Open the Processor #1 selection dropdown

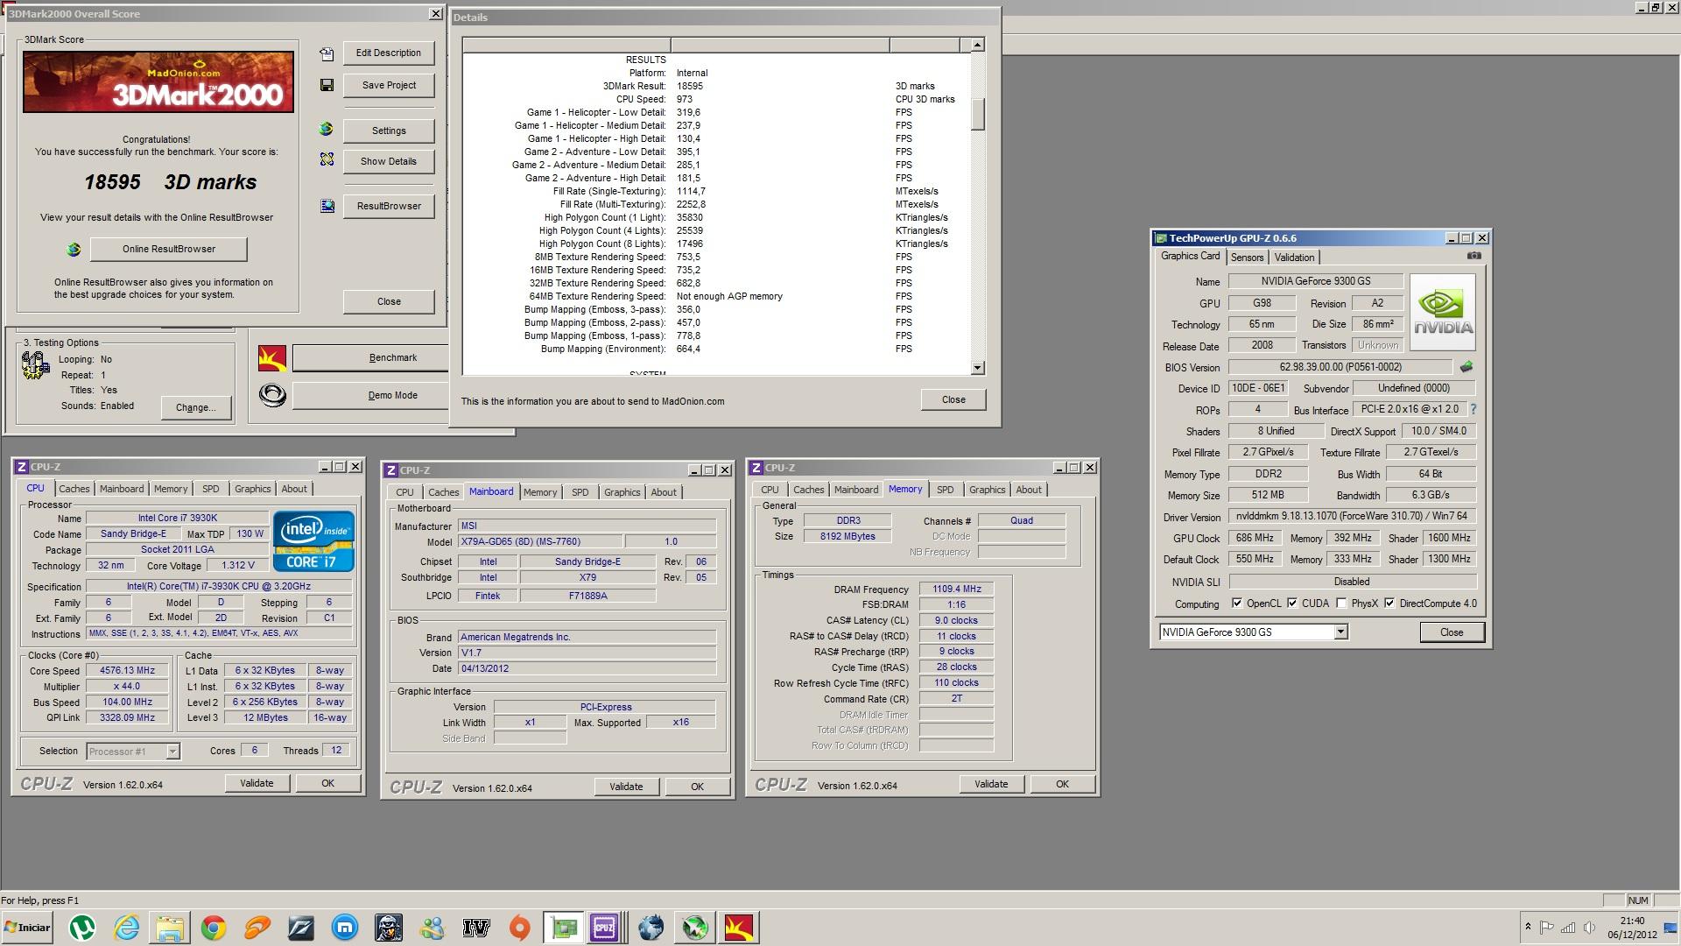click(172, 752)
